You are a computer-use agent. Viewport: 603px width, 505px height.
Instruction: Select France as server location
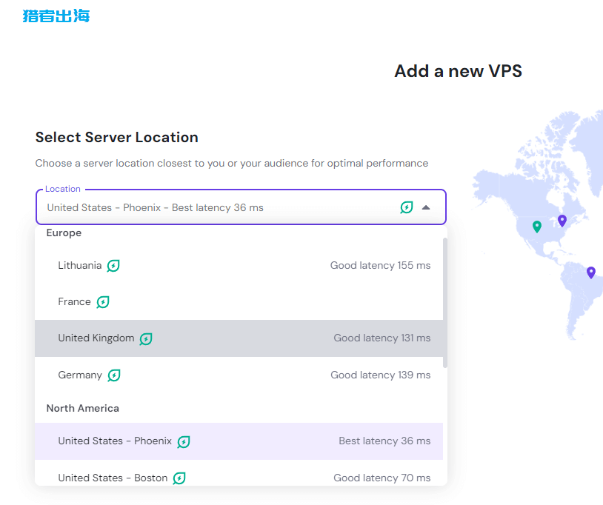click(x=222, y=301)
